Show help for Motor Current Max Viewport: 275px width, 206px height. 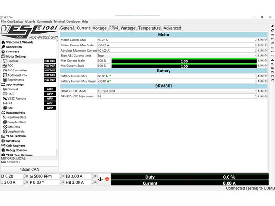pos(265,40)
